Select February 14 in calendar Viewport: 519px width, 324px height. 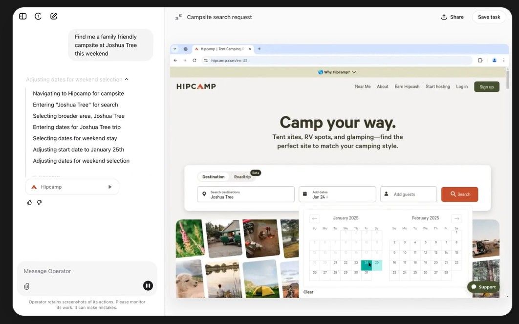[x=446, y=255]
